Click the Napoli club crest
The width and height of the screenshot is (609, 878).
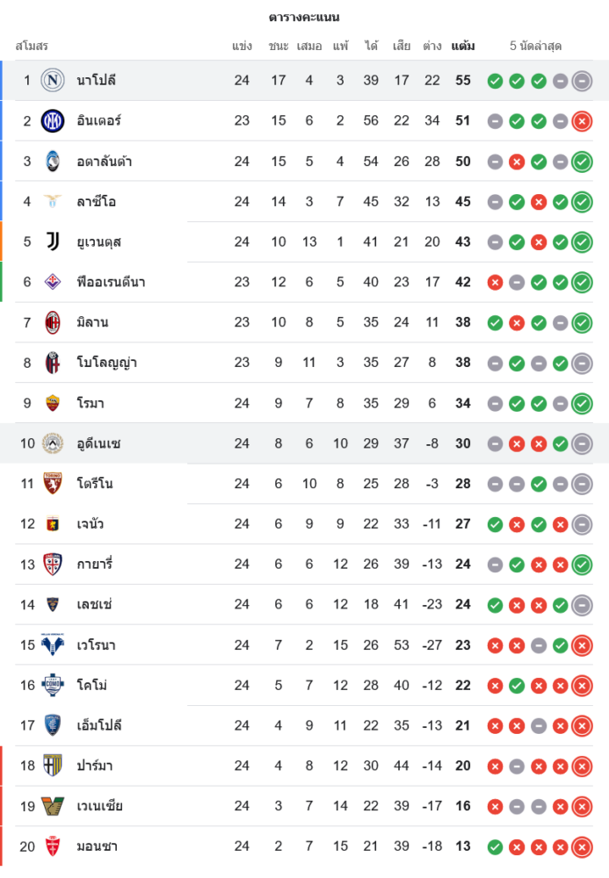[53, 81]
